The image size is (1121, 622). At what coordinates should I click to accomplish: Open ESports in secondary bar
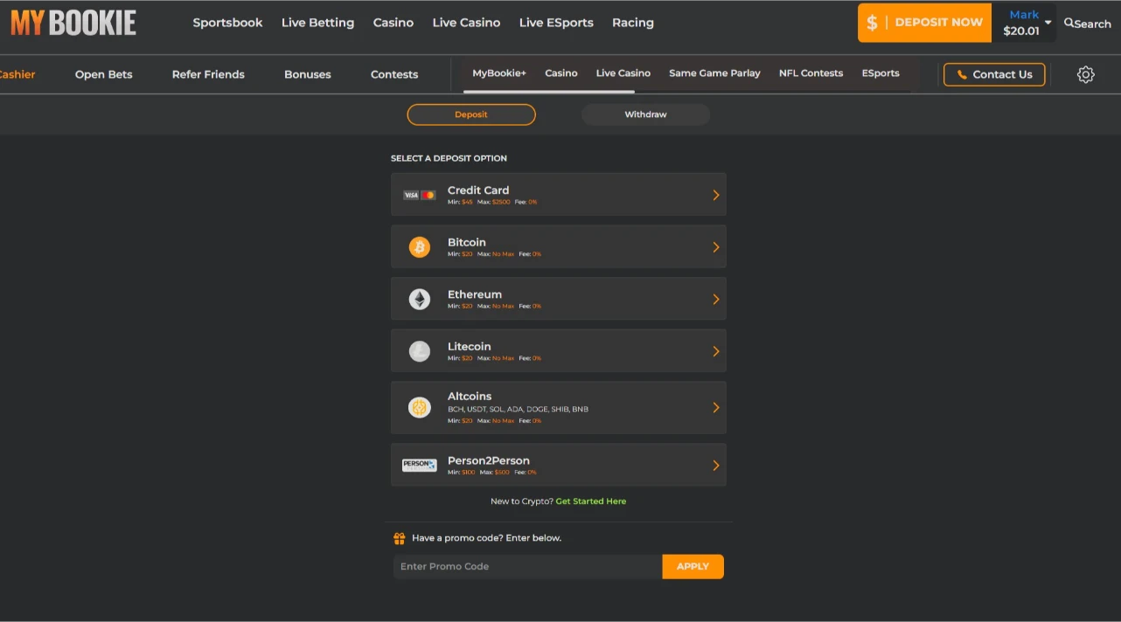pos(881,73)
